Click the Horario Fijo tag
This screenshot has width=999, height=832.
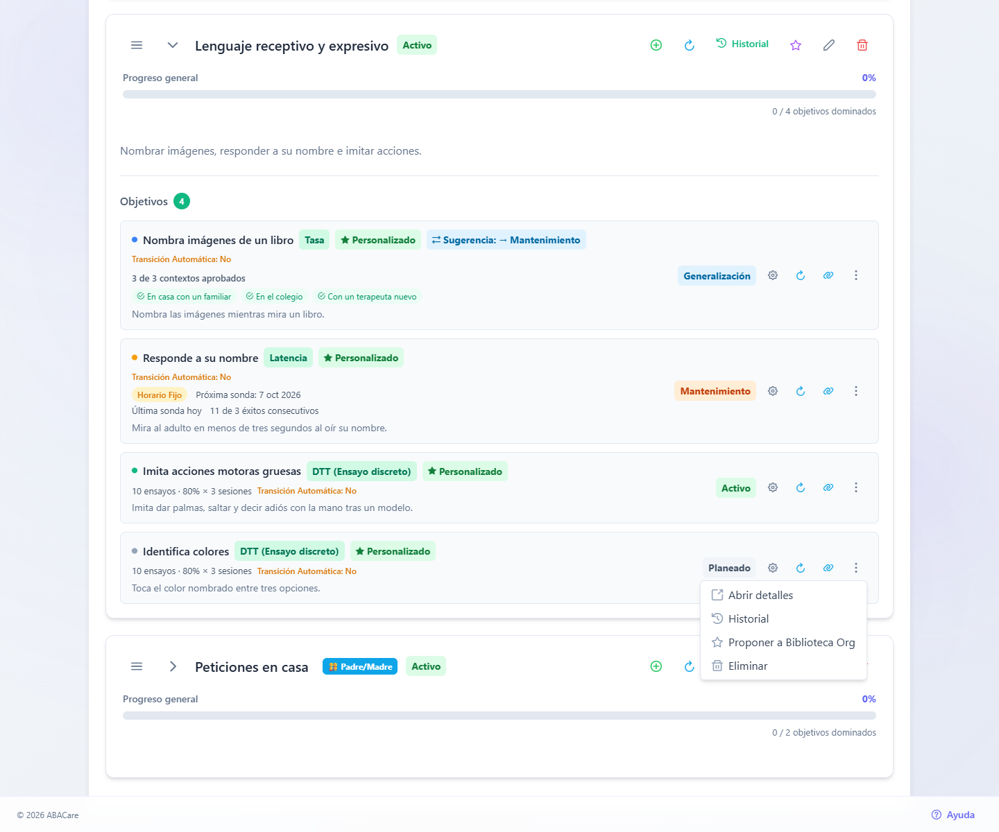(160, 395)
